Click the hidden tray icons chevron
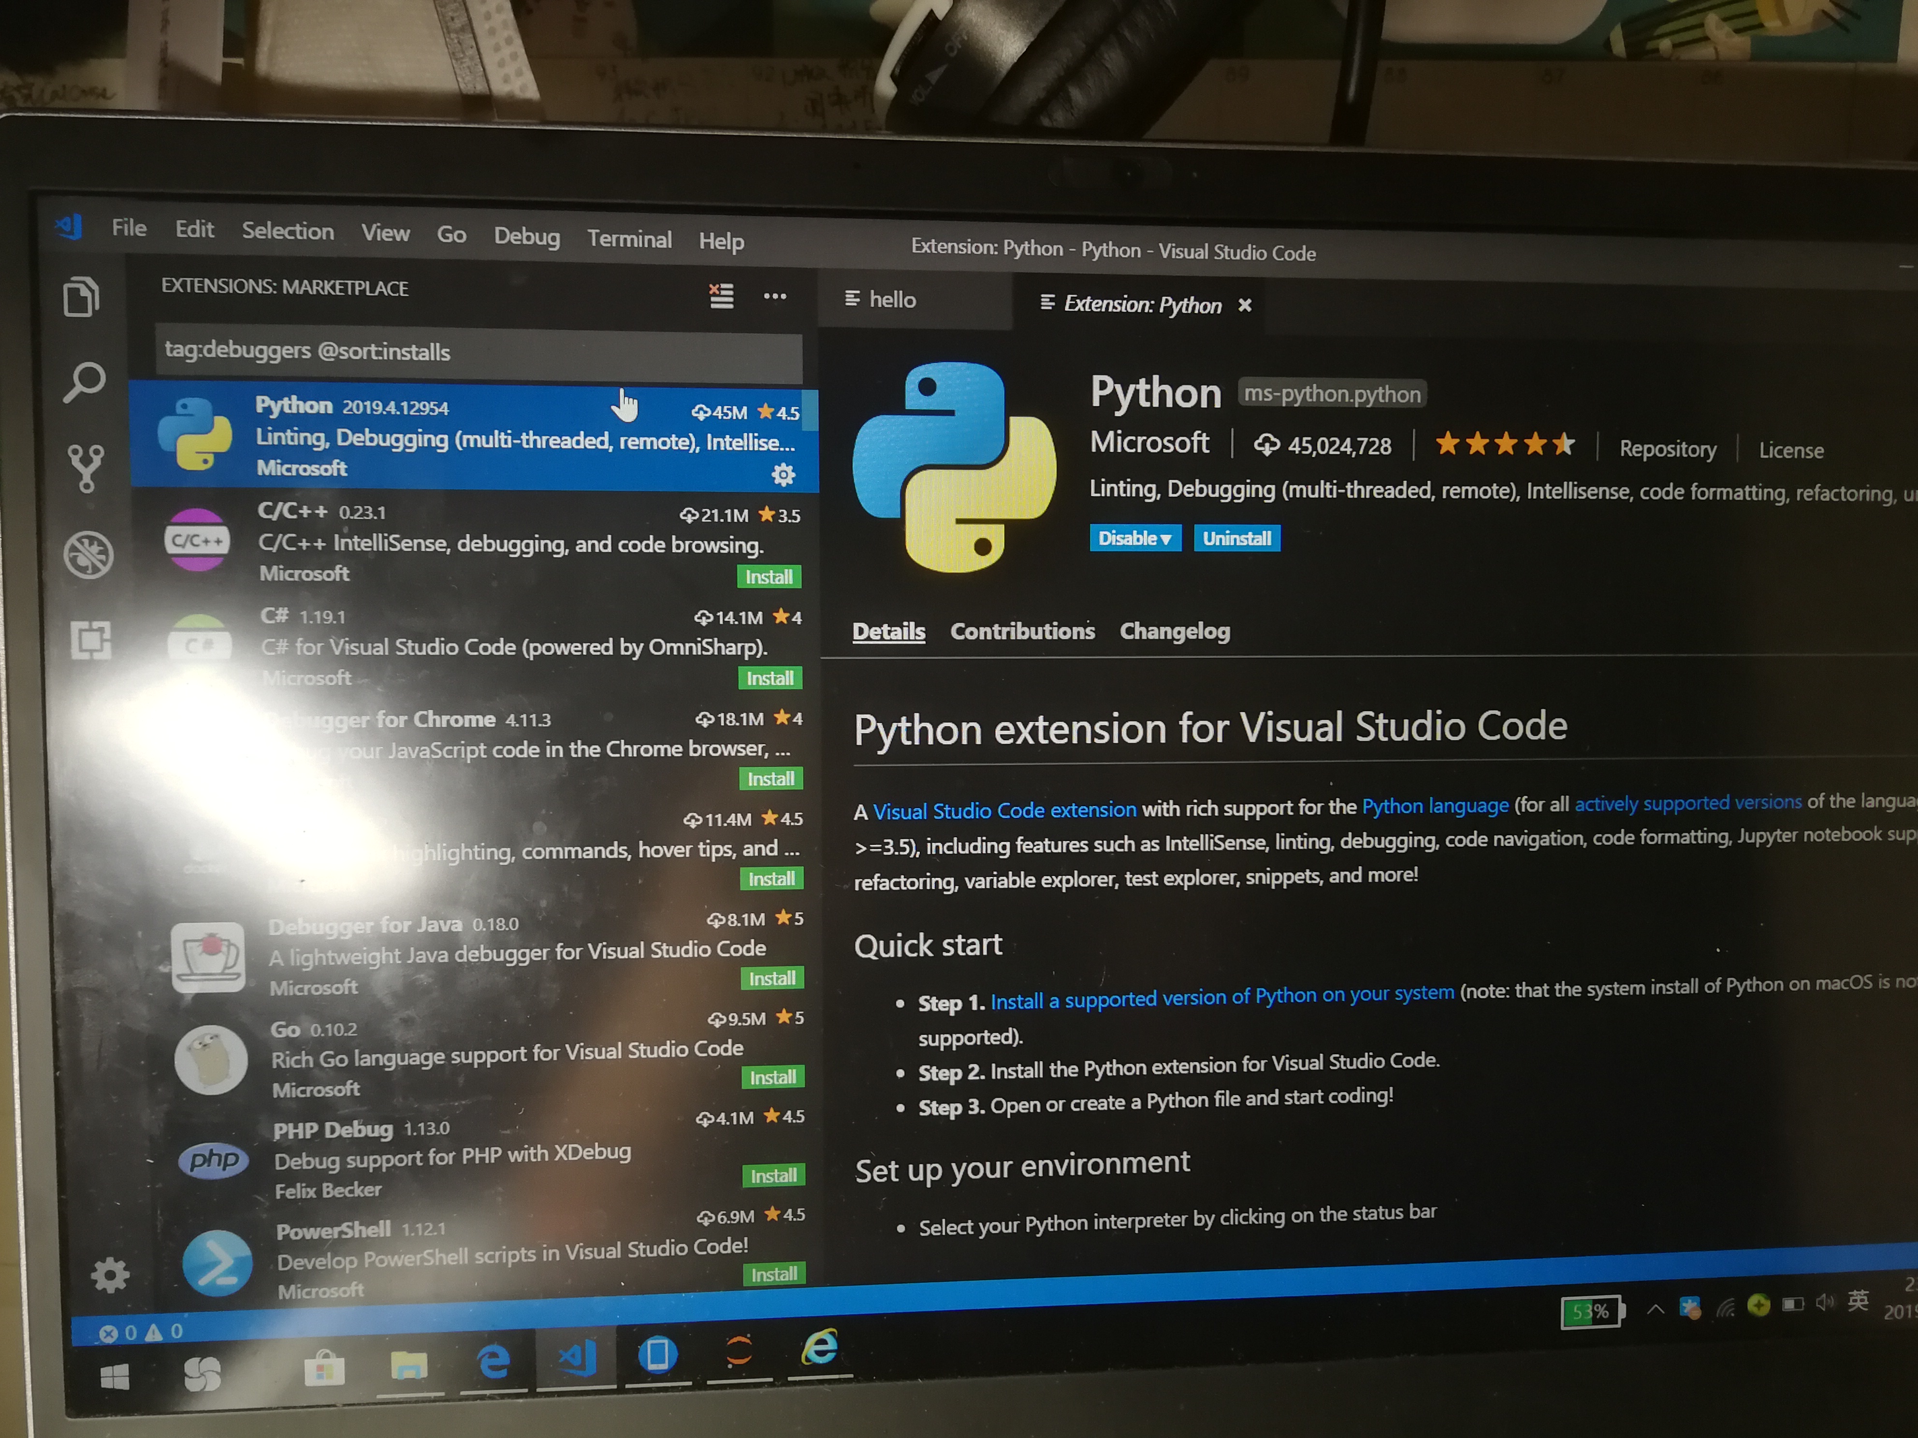This screenshot has height=1438, width=1918. pyautogui.click(x=1655, y=1309)
